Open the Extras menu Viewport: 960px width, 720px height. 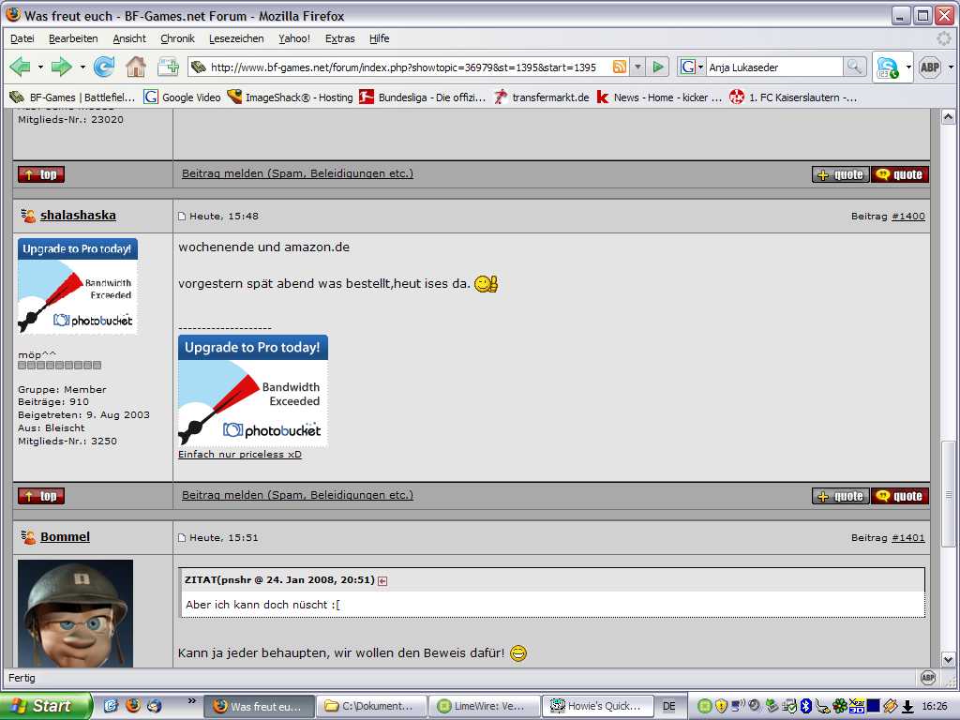click(339, 38)
